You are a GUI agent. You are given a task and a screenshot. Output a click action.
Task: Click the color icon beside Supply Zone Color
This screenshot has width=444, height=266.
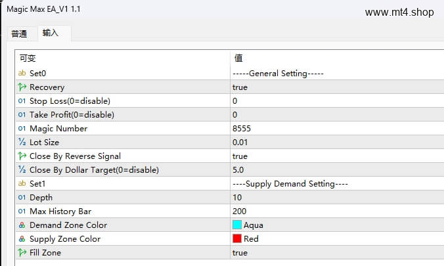[x=22, y=239]
